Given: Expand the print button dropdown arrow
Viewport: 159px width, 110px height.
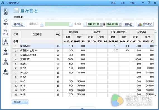Looking at the screenshot, I should click(26, 102).
